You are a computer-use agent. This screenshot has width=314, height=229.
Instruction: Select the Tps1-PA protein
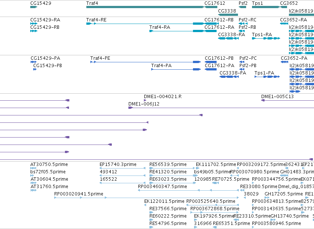click(x=267, y=77)
